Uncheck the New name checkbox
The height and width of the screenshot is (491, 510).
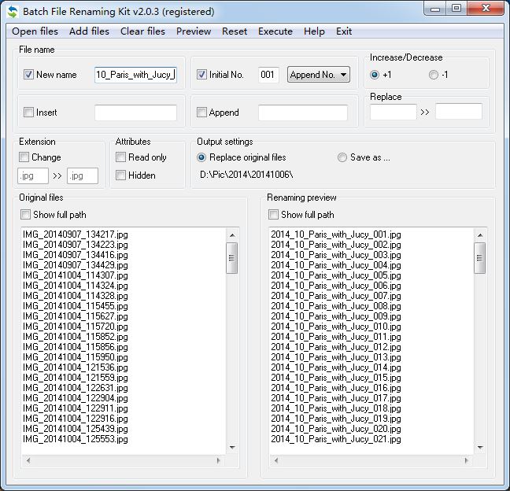coord(29,75)
